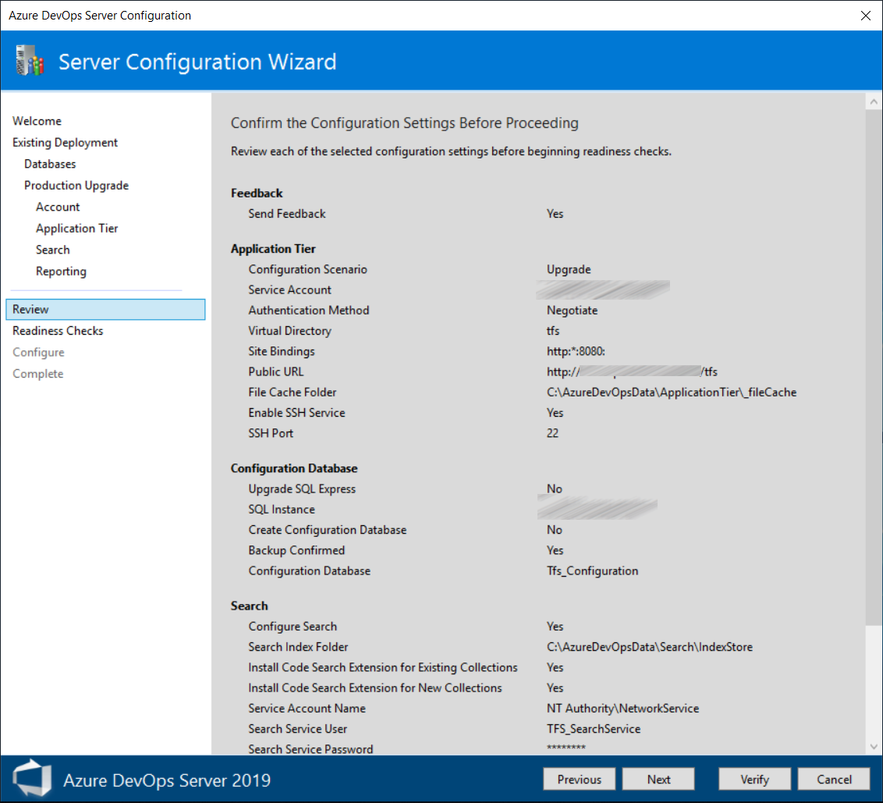Viewport: 883px width, 803px height.
Task: Click the SSH Port value 22
Action: point(552,433)
